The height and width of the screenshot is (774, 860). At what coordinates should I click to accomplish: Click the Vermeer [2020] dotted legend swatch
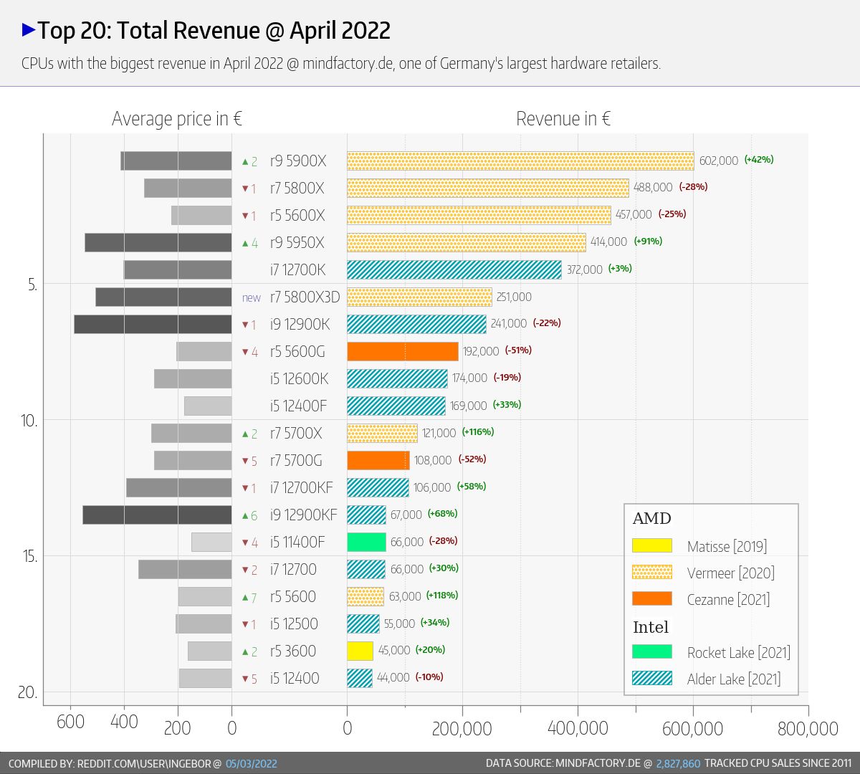(652, 572)
